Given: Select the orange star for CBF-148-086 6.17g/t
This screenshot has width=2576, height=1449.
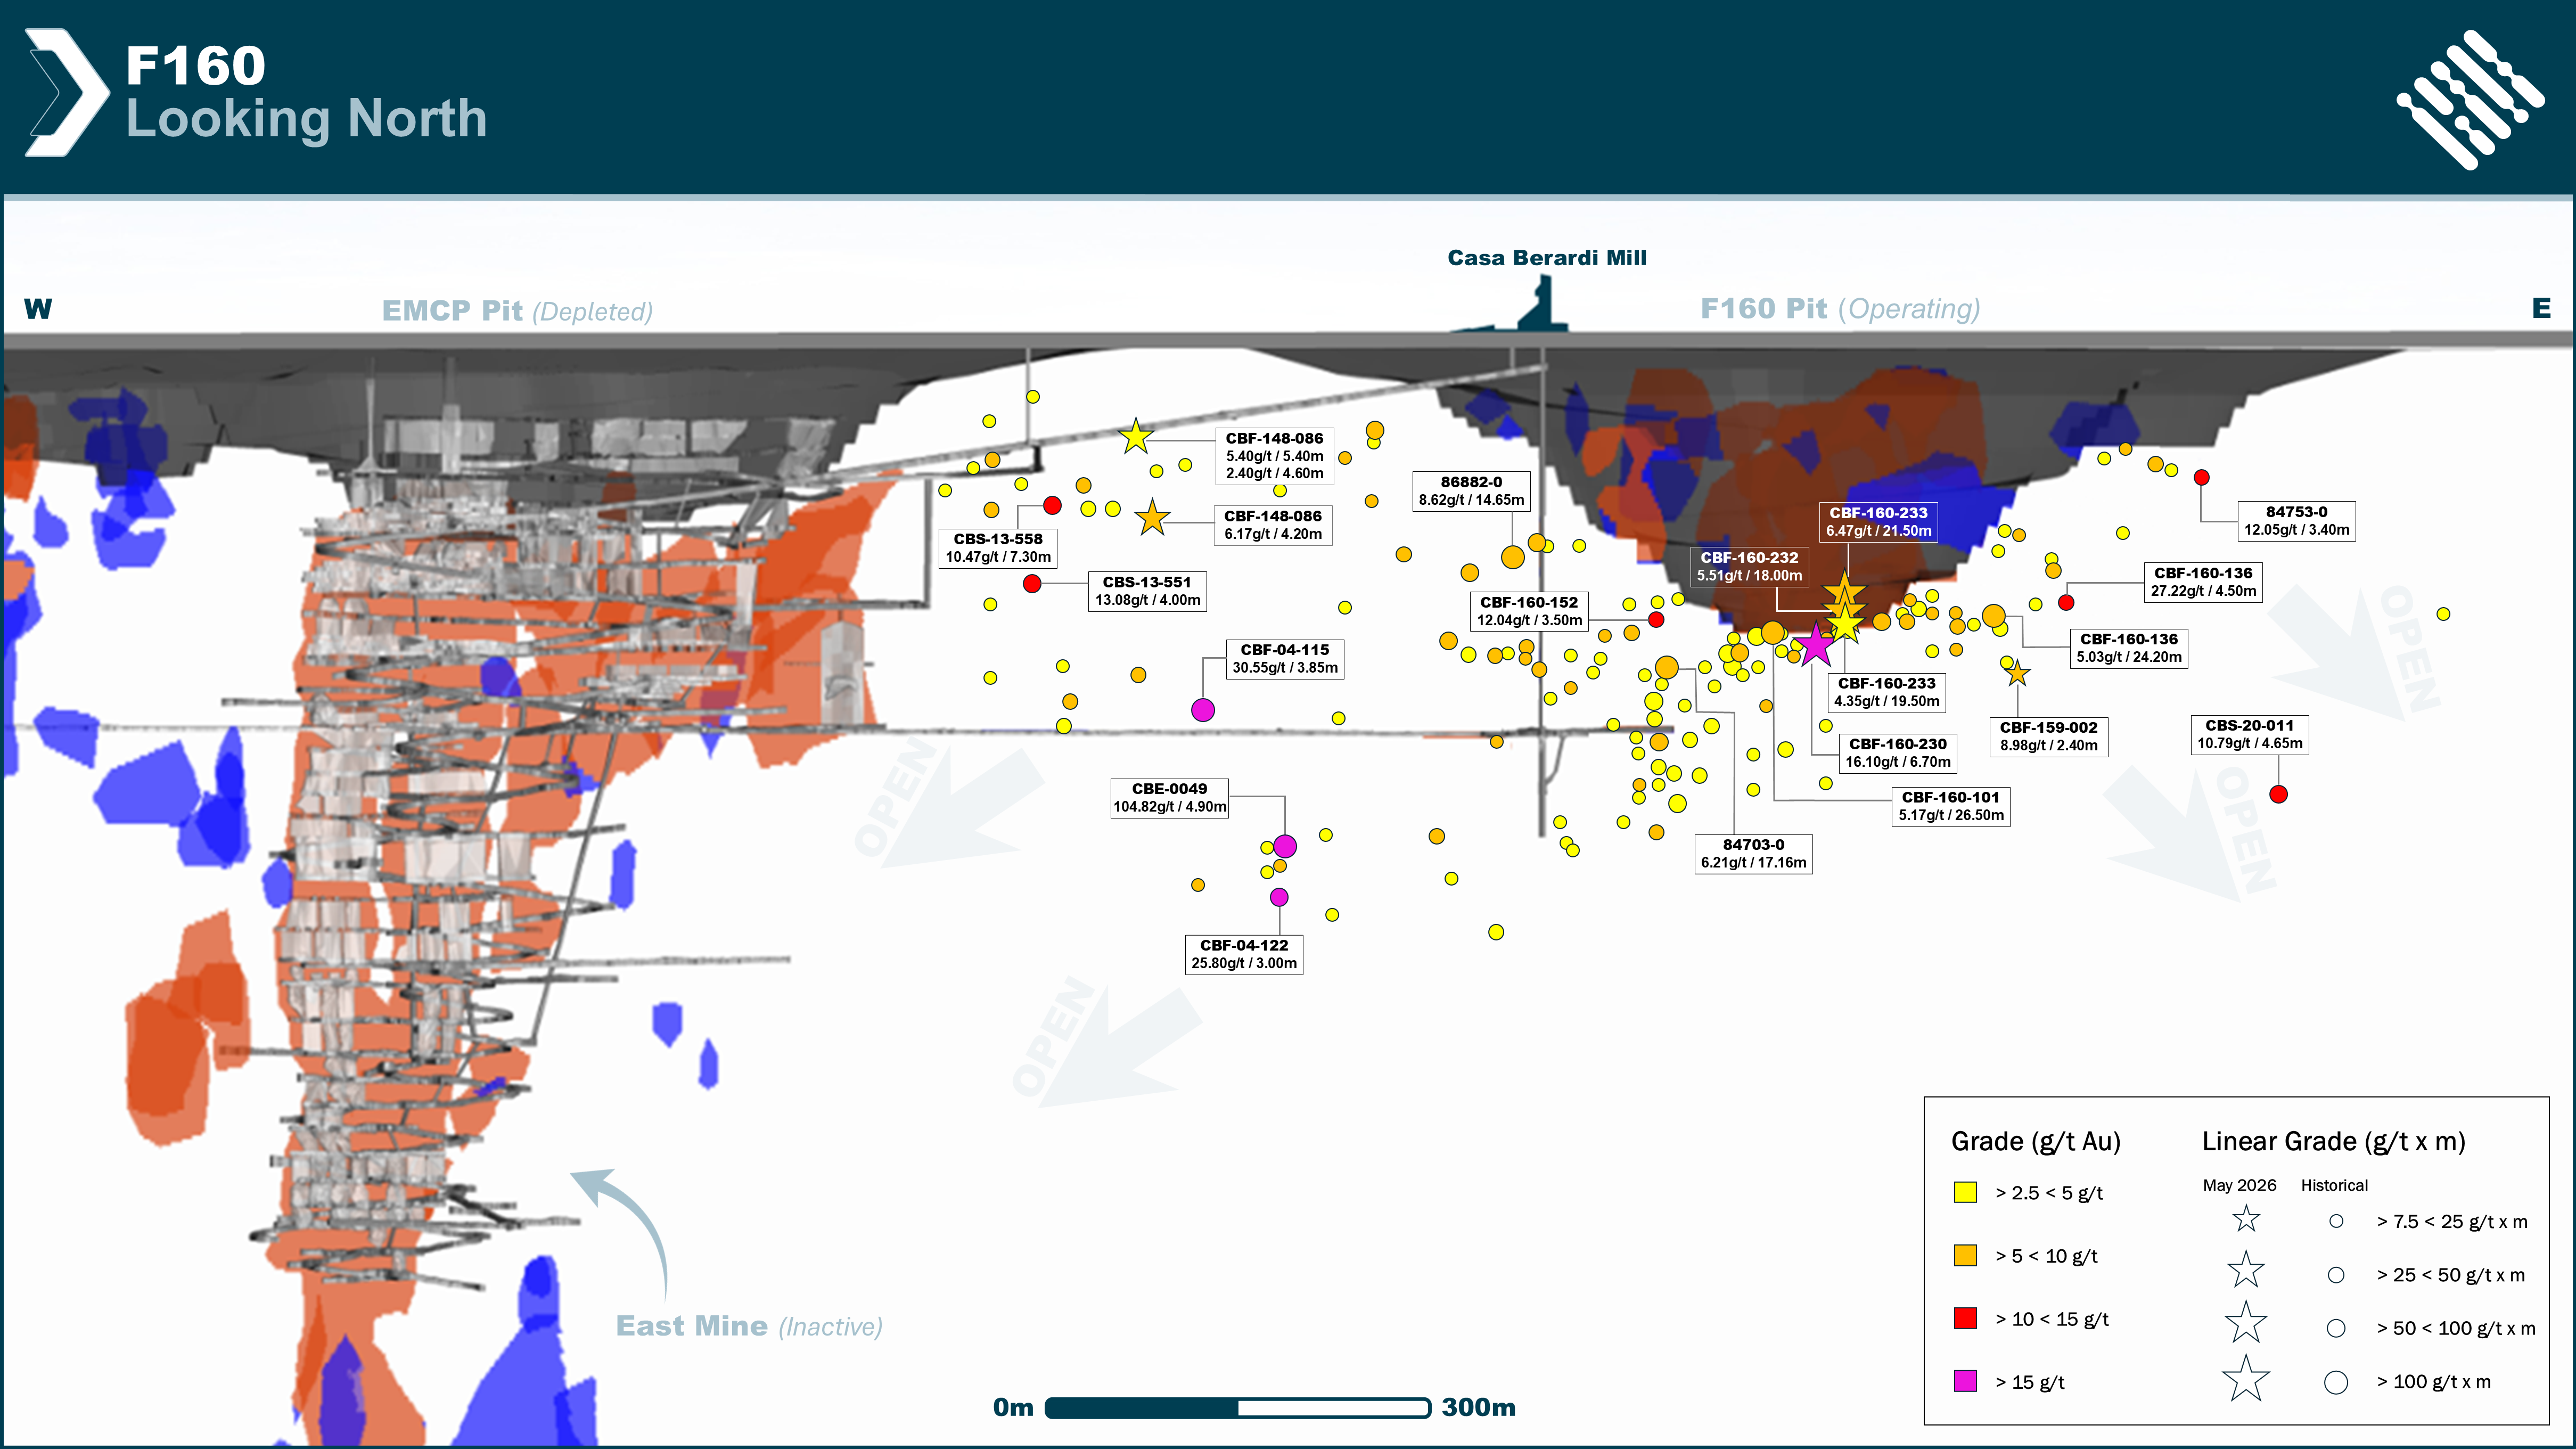Looking at the screenshot, I should click(x=1152, y=518).
